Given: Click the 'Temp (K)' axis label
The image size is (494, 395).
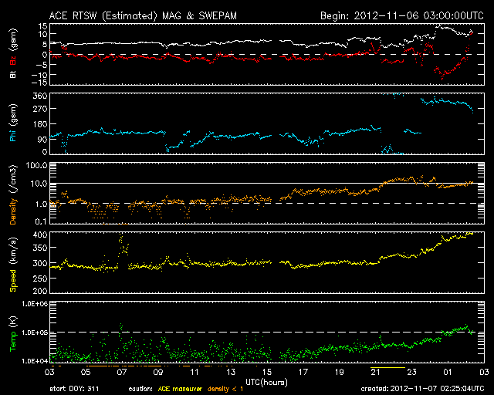Looking at the screenshot, I should click(x=13, y=334).
